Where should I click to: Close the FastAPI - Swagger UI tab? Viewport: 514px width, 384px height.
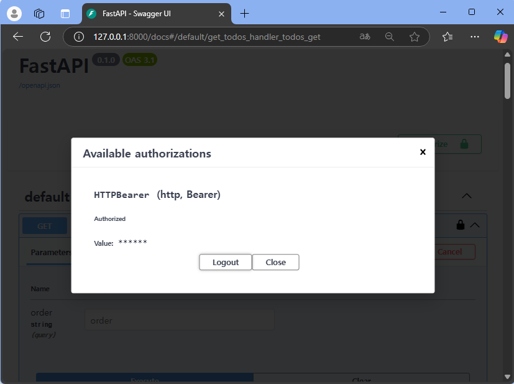coord(222,14)
